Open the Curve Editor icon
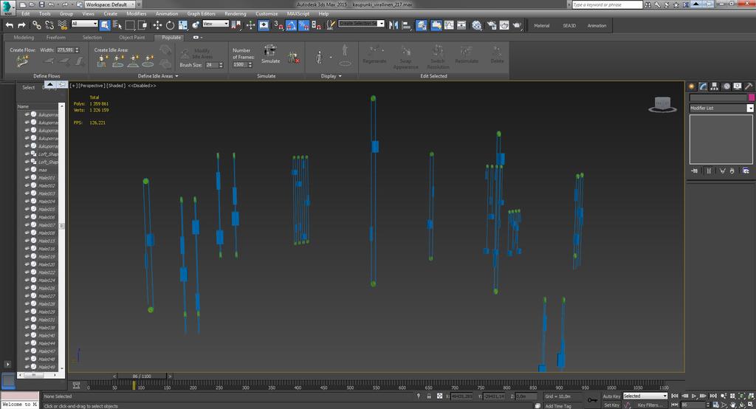This screenshot has width=756, height=409. coord(449,25)
